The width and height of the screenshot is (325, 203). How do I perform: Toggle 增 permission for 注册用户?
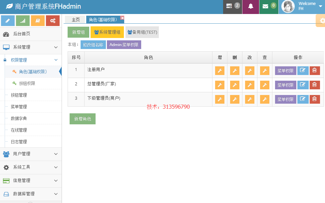tap(220, 71)
